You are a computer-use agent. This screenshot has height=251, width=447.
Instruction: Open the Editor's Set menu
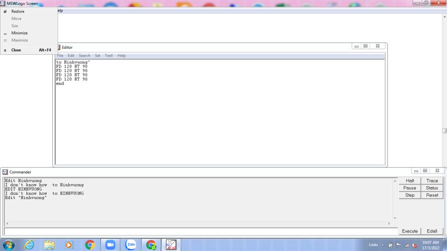pyautogui.click(x=97, y=55)
